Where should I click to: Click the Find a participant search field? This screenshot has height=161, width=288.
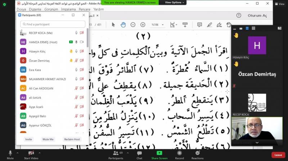(x=53, y=24)
